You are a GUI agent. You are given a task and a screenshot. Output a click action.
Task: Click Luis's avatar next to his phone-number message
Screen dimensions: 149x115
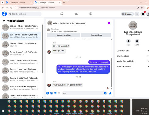[49, 85]
